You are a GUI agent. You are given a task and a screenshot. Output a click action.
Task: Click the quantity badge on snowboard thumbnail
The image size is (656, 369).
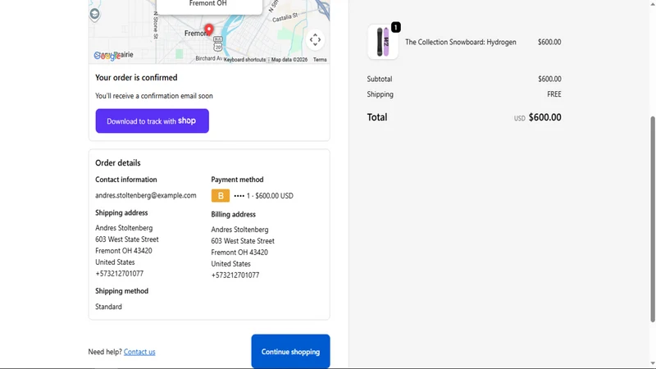(x=395, y=28)
